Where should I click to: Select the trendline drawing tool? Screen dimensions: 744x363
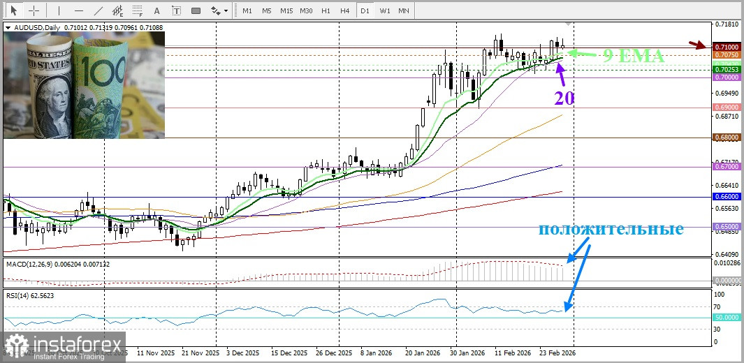pos(98,10)
